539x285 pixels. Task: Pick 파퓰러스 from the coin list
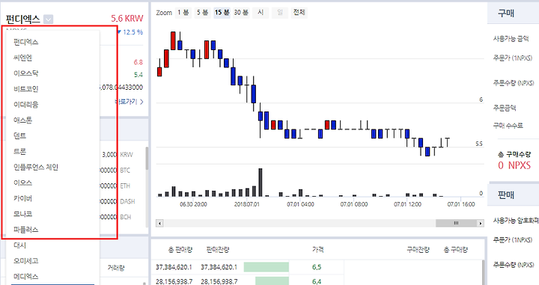[x=25, y=230]
